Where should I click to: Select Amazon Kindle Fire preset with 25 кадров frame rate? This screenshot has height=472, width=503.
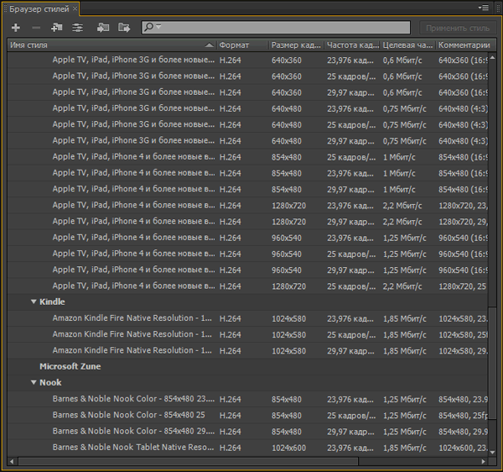[247, 334]
